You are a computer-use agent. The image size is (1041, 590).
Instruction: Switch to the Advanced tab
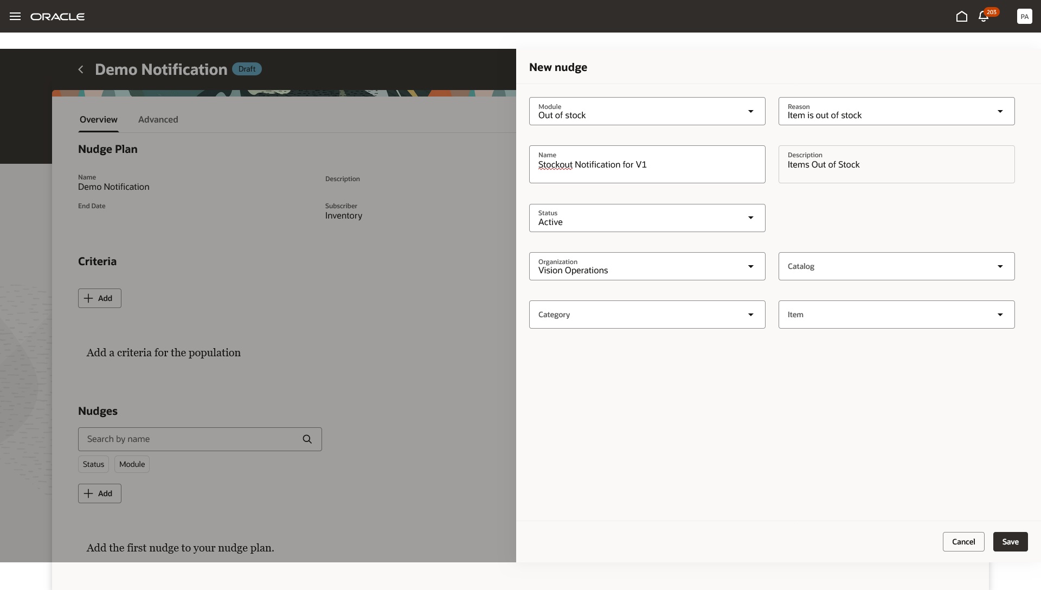point(158,119)
